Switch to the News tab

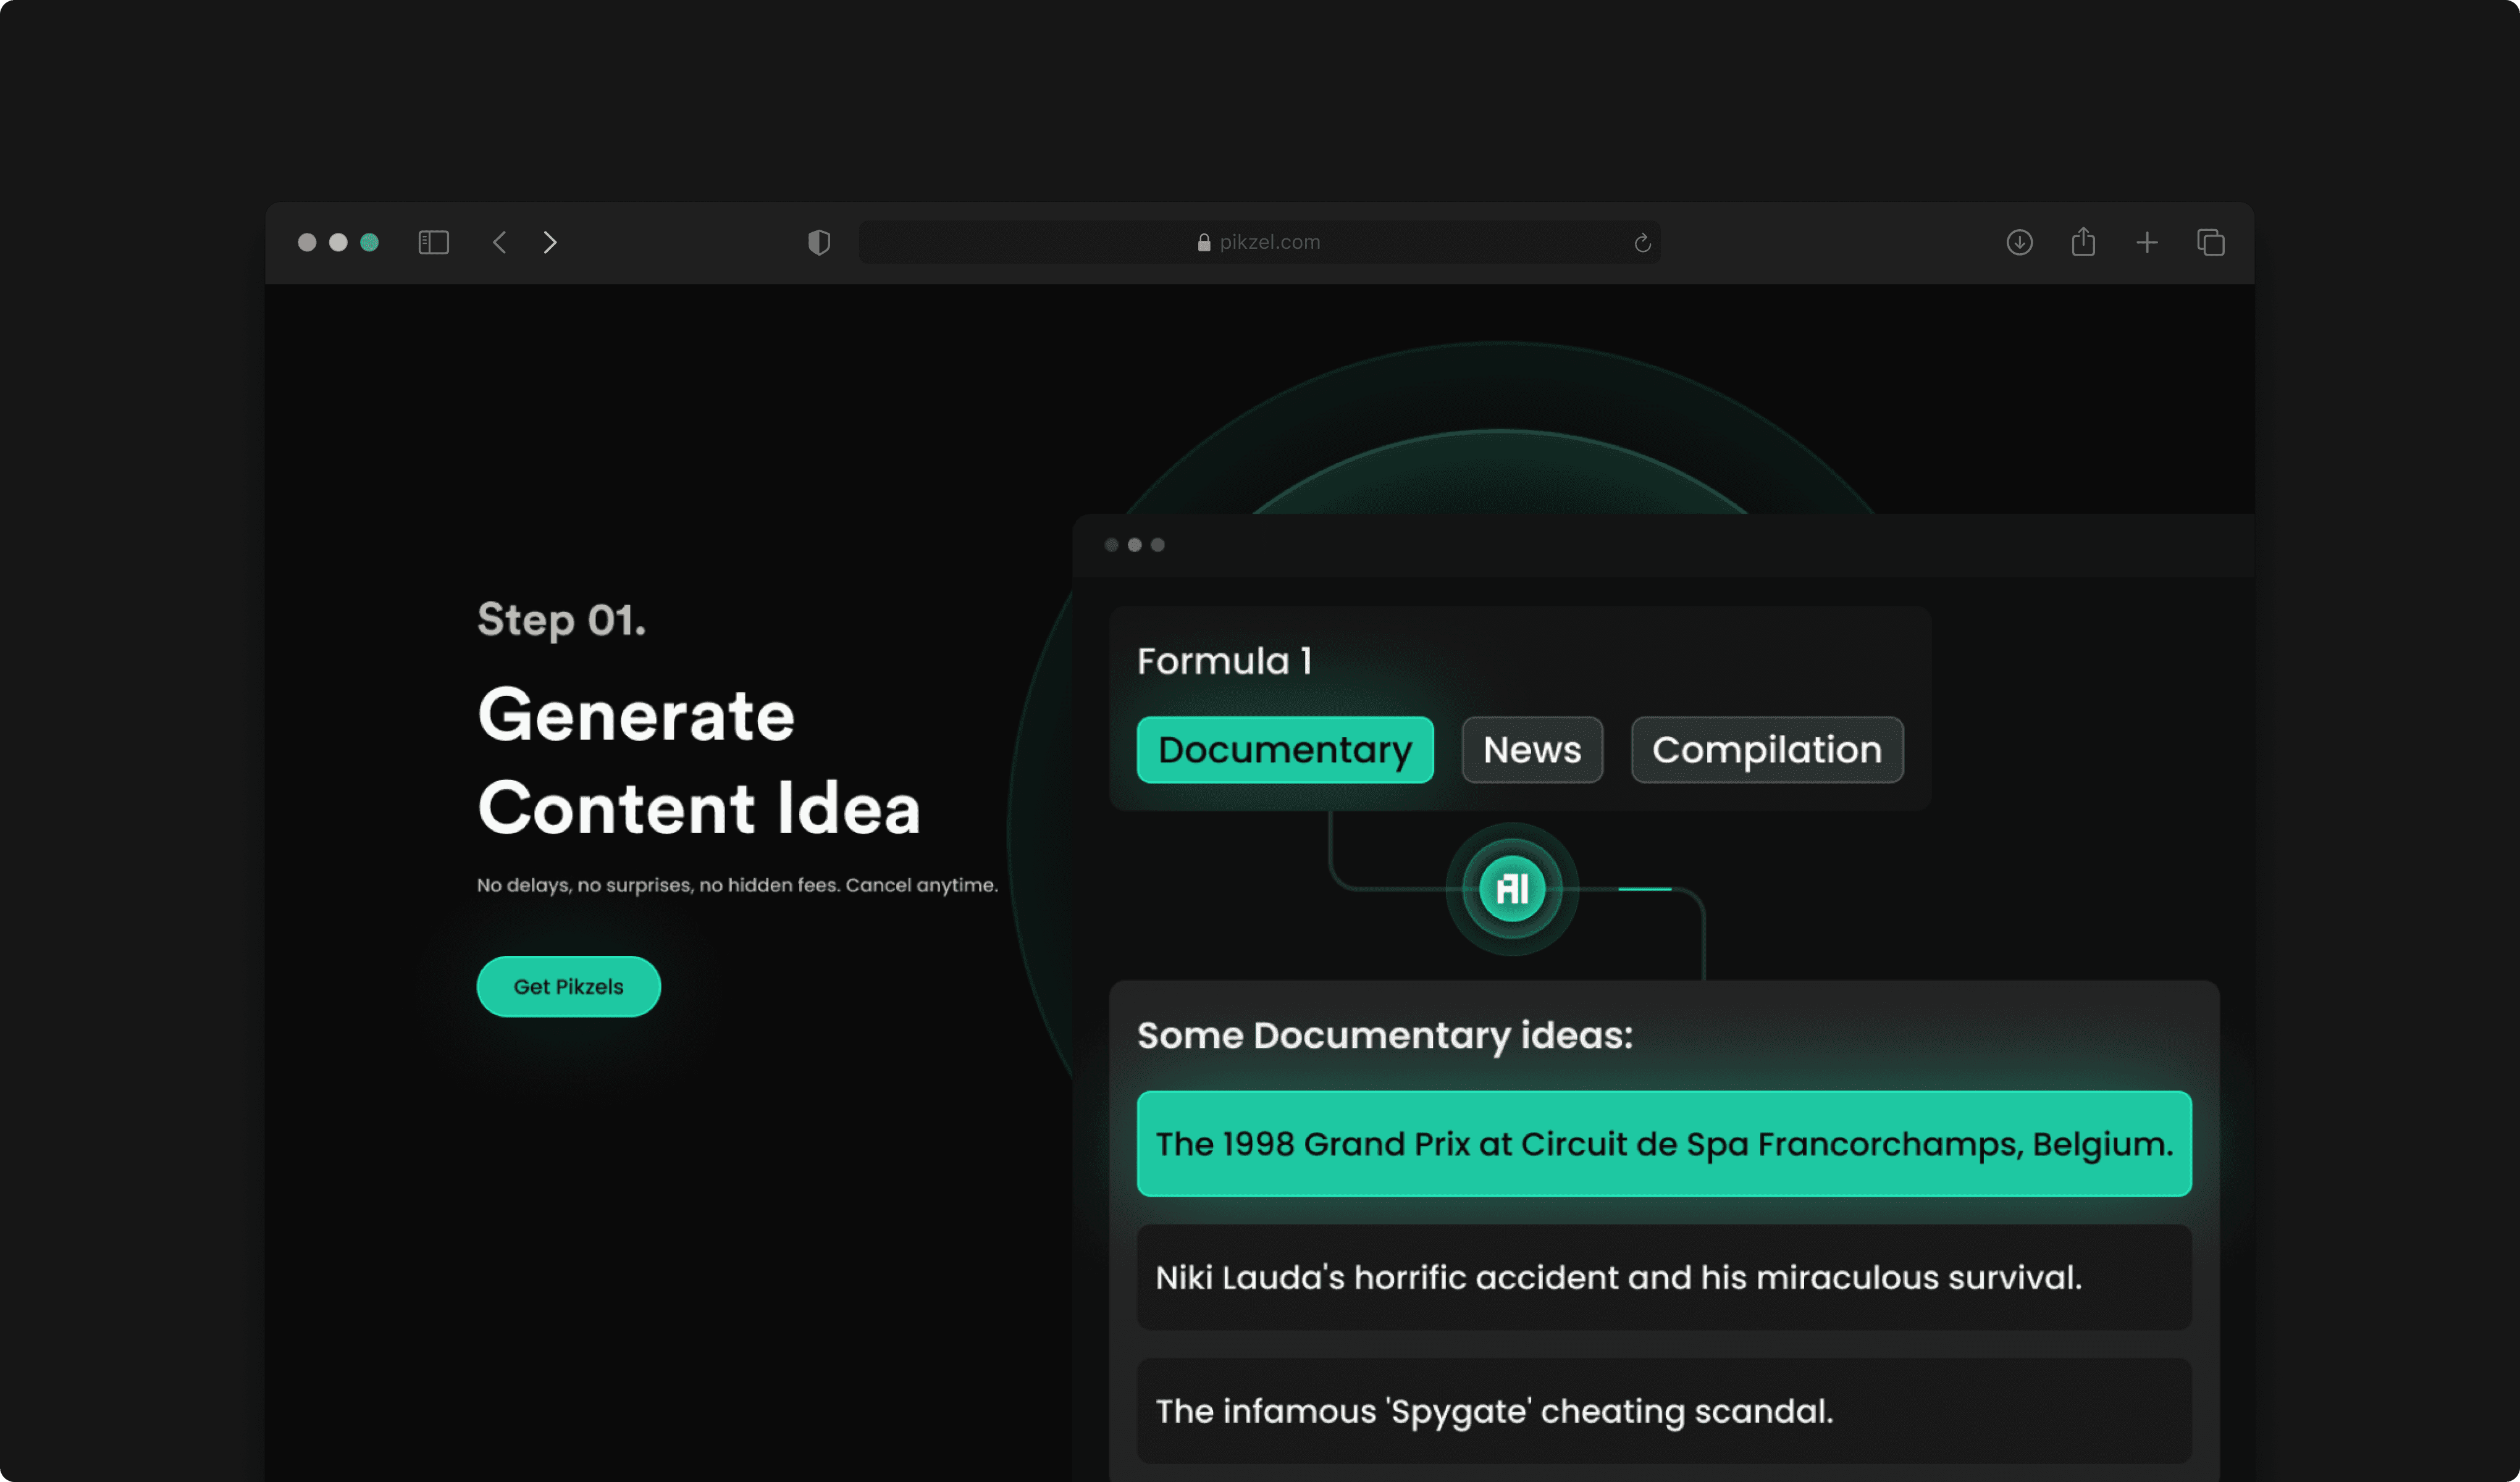1532,750
